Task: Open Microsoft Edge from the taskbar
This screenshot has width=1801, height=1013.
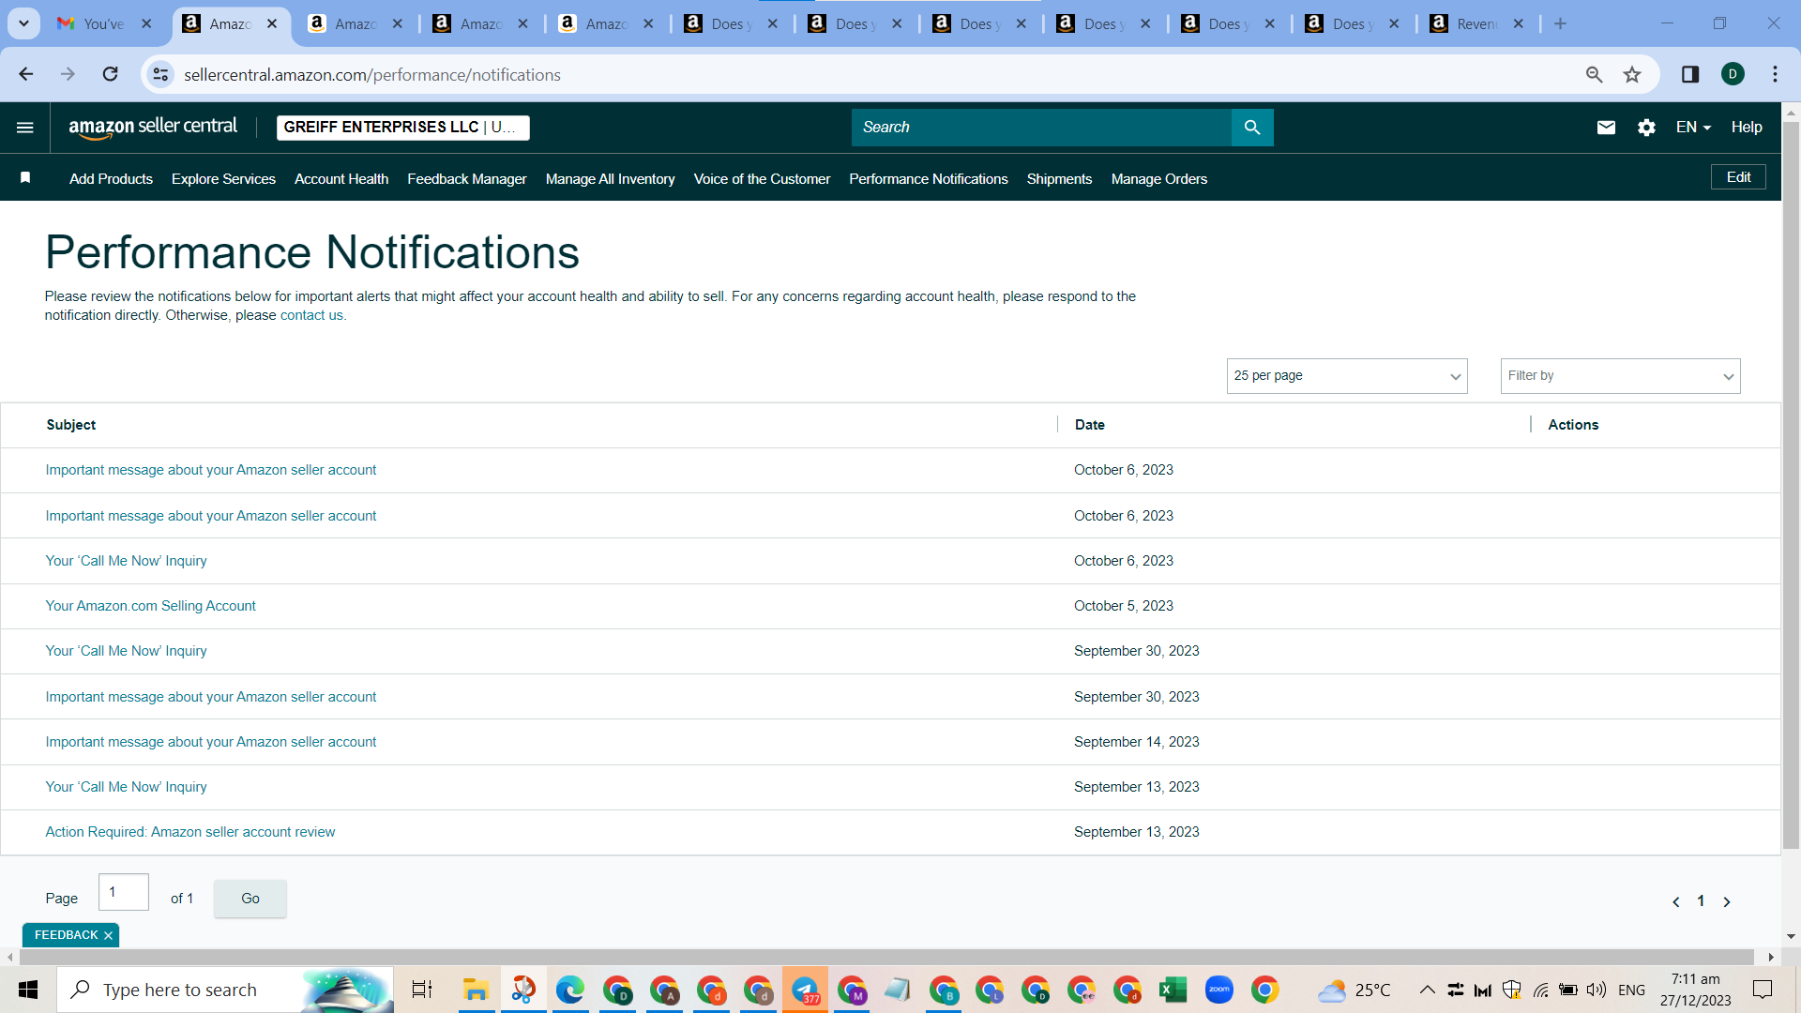Action: pyautogui.click(x=569, y=990)
